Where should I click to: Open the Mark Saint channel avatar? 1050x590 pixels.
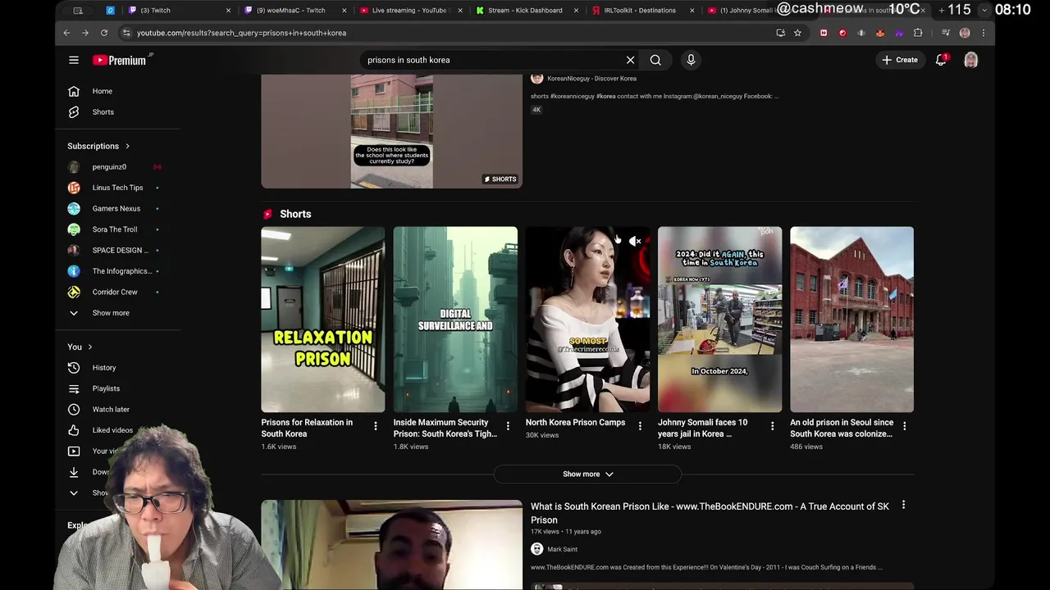tap(536, 549)
